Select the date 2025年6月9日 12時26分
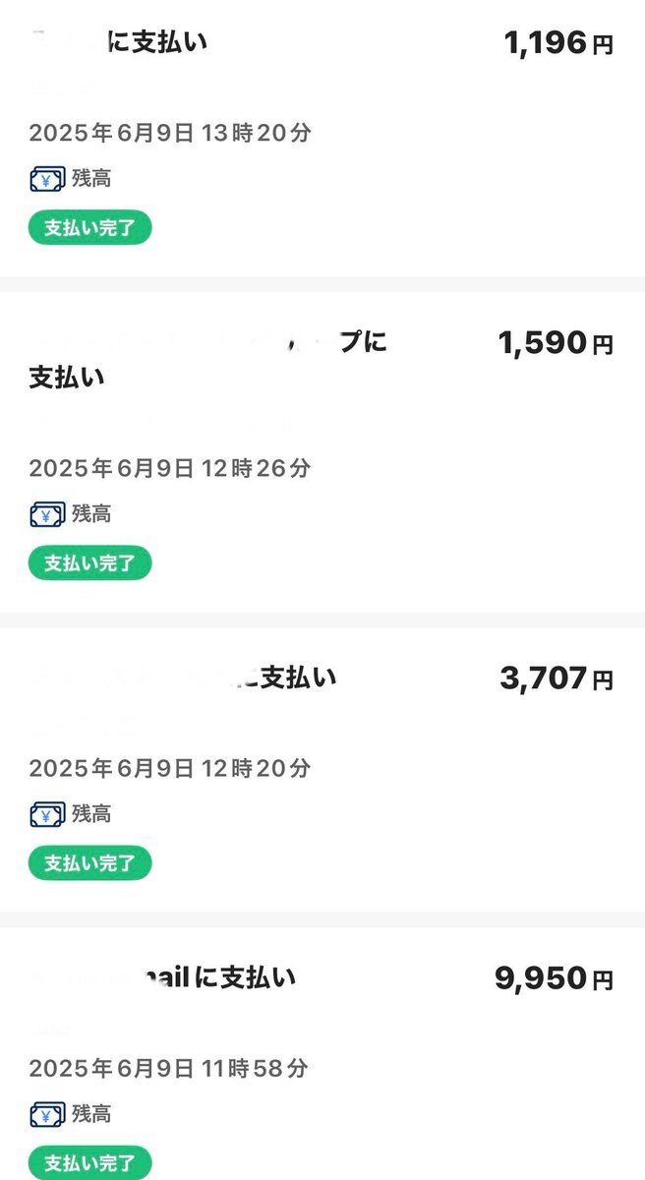This screenshot has width=645, height=1180. tap(169, 467)
